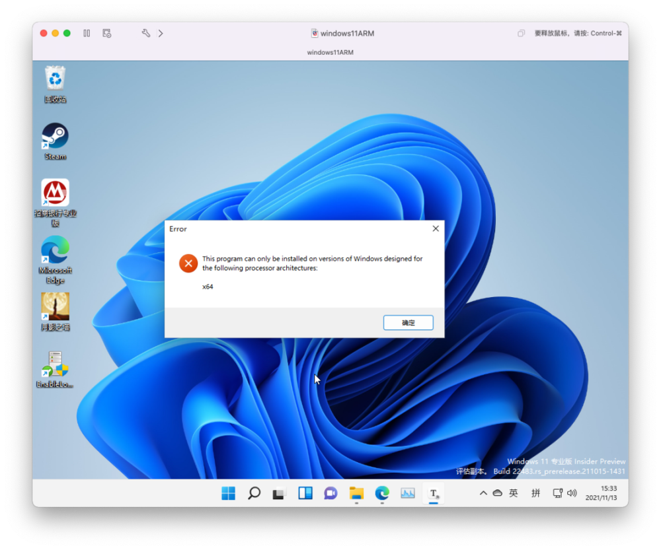Switch the 英 language indicator

[x=514, y=493]
